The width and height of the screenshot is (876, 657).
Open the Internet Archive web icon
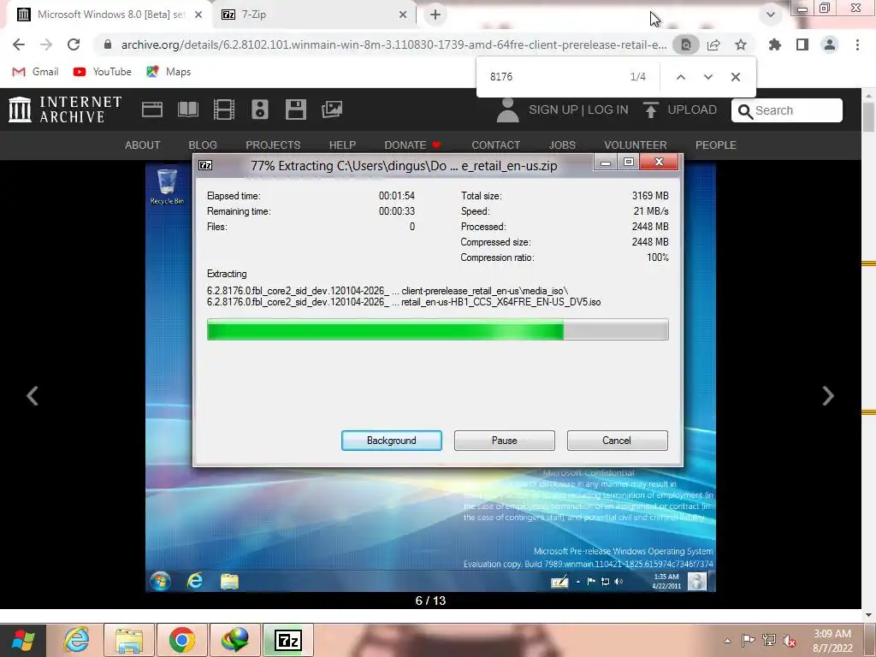pyautogui.click(x=152, y=109)
